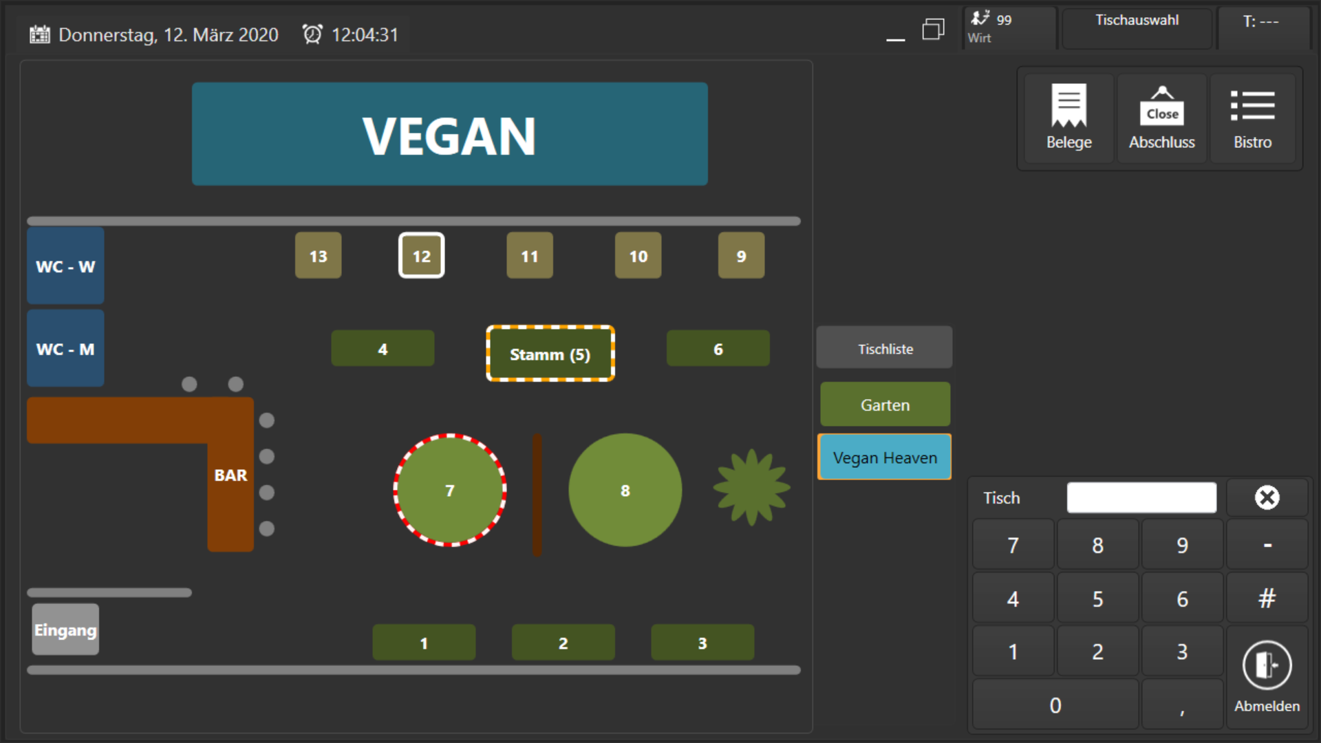Clear table input with X icon
1321x743 pixels.
click(x=1267, y=497)
